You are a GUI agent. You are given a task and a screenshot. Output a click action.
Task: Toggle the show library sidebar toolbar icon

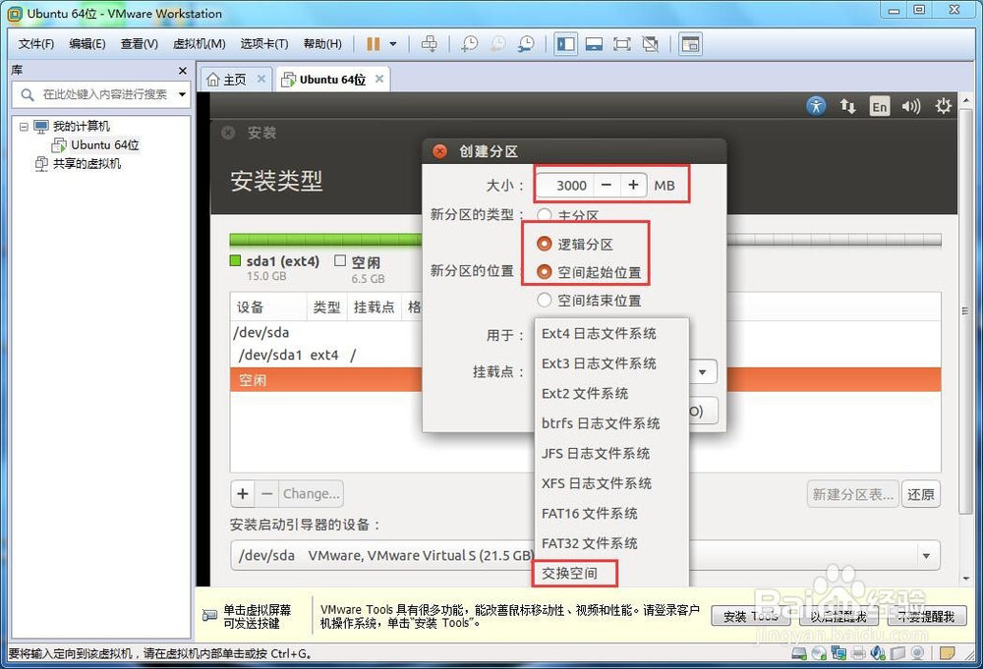coord(566,44)
